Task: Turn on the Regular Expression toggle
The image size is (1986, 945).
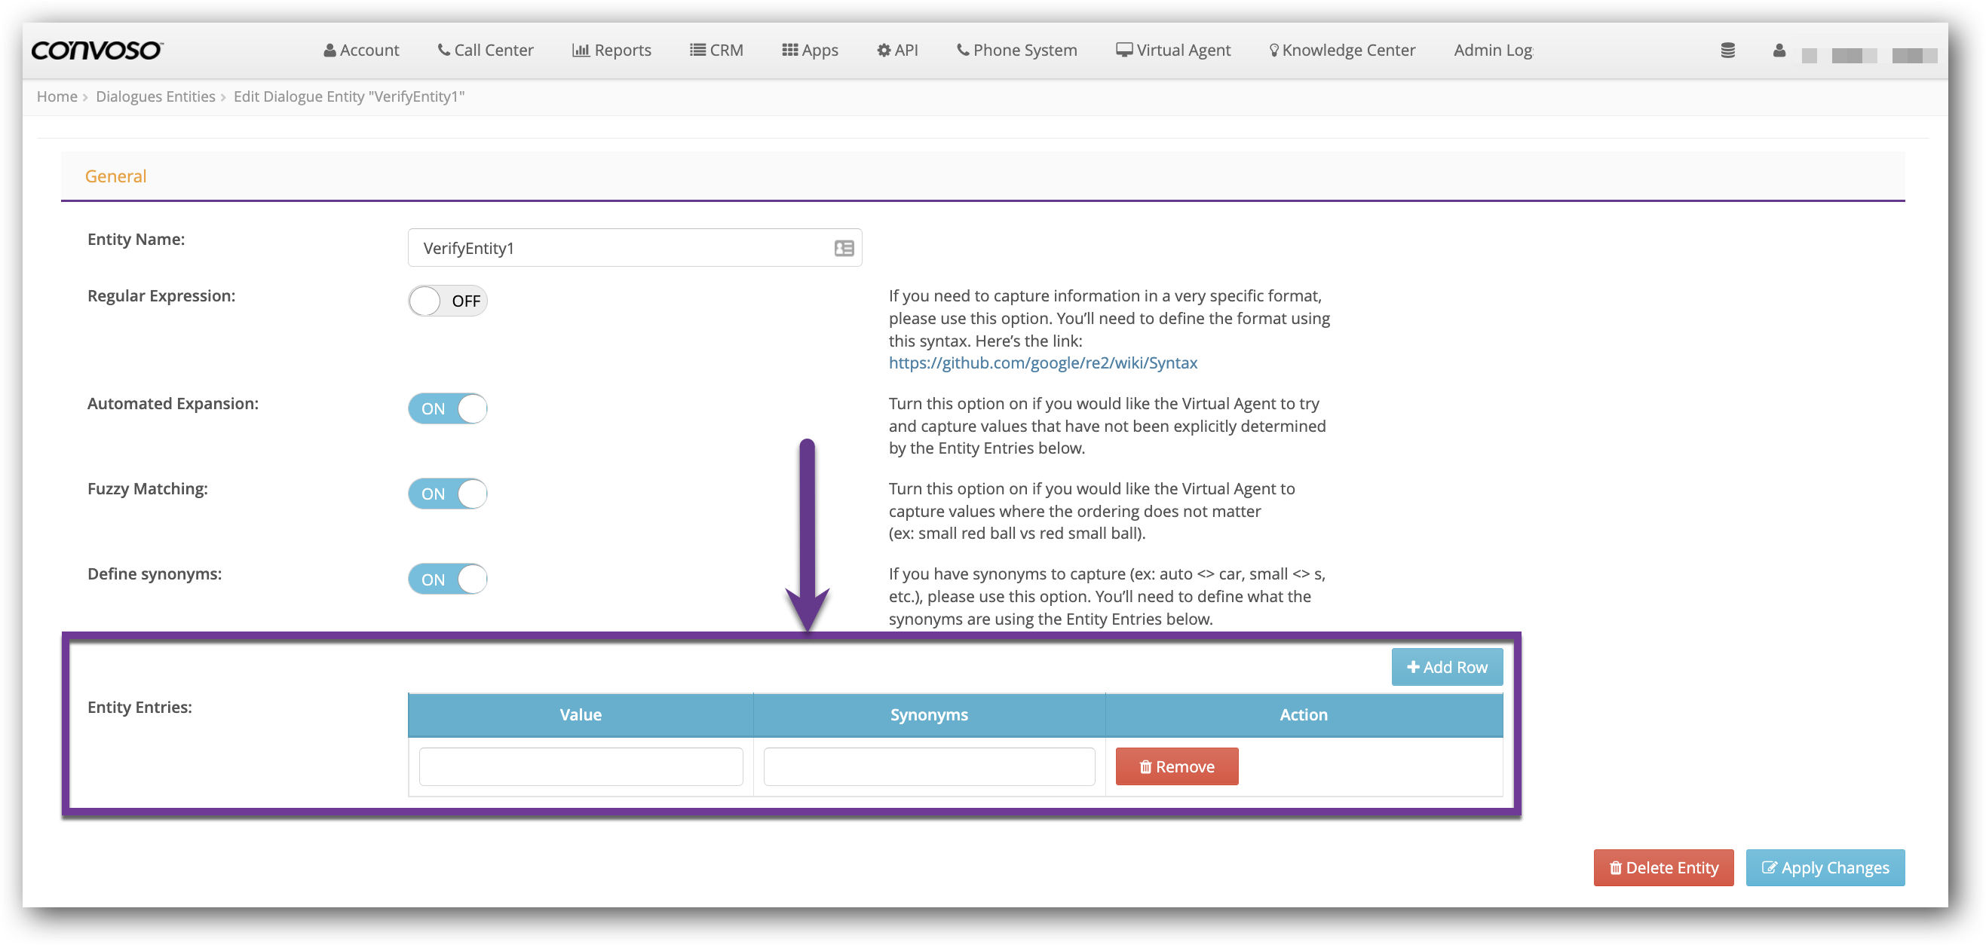Action: (x=447, y=301)
